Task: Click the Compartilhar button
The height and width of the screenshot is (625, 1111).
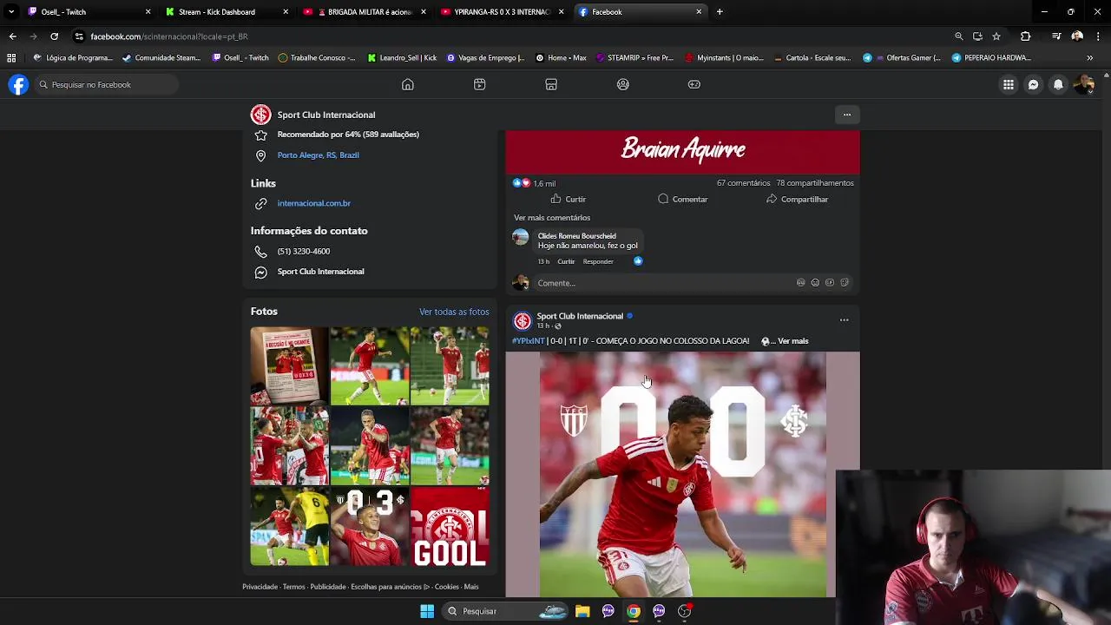Action: click(x=797, y=199)
